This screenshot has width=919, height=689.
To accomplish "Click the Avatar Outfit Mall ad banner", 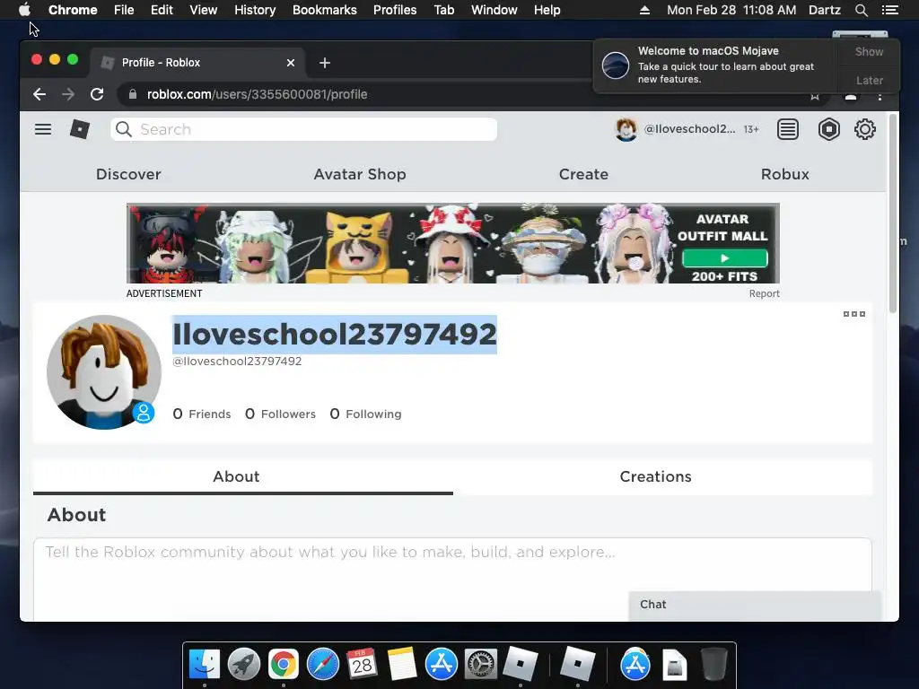I will click(x=453, y=243).
